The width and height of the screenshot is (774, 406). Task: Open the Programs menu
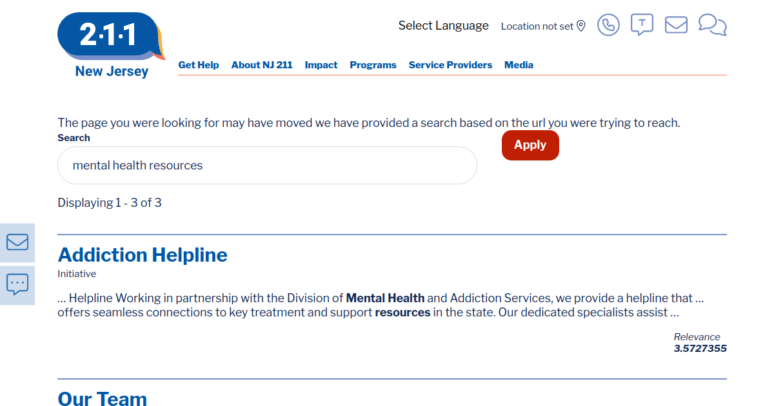[373, 65]
